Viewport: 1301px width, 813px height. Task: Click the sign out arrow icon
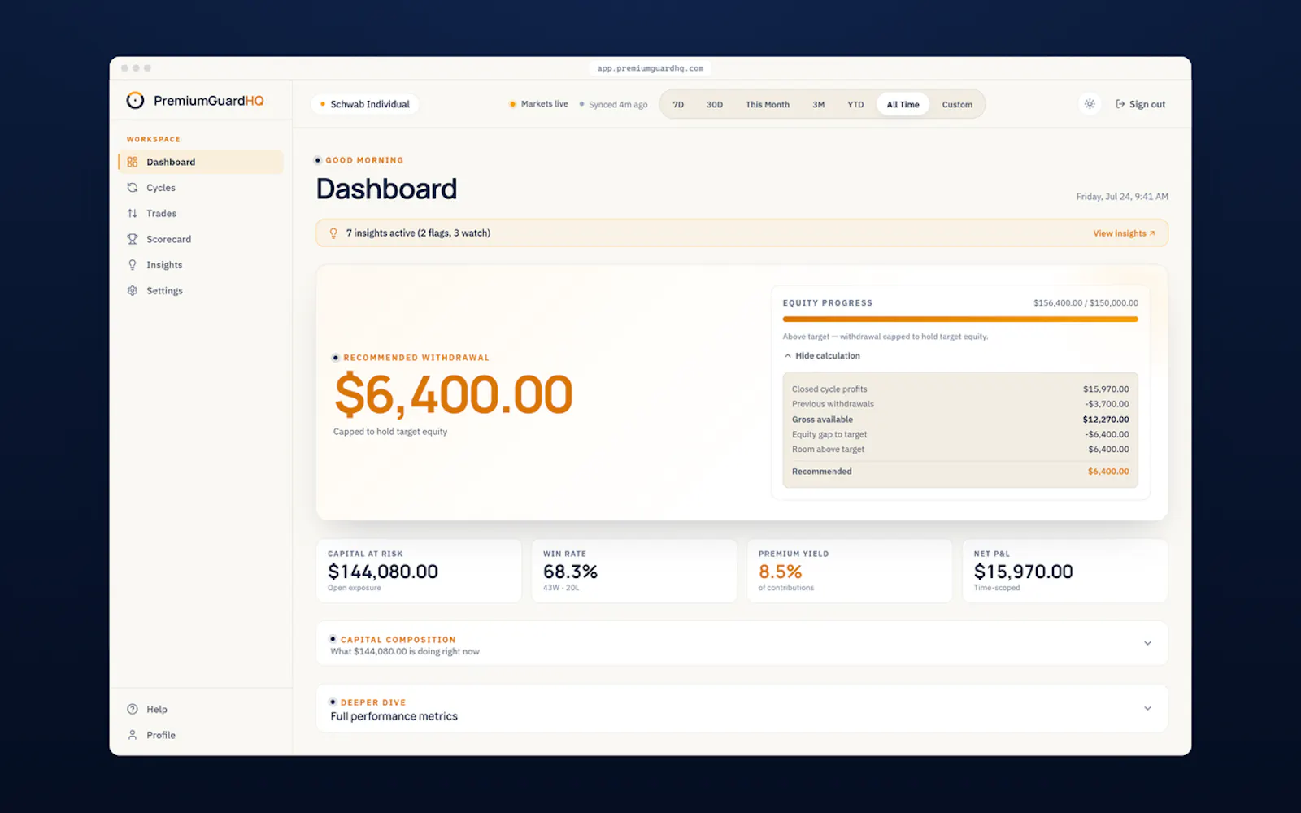(1120, 104)
